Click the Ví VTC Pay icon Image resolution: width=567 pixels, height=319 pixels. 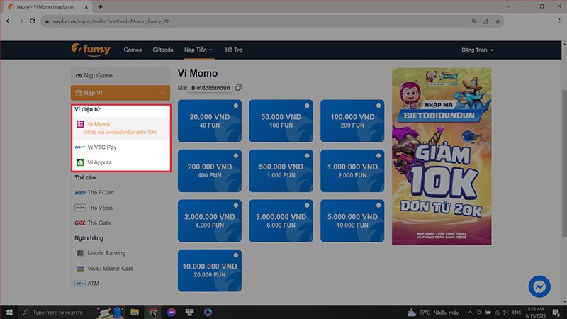pos(80,147)
